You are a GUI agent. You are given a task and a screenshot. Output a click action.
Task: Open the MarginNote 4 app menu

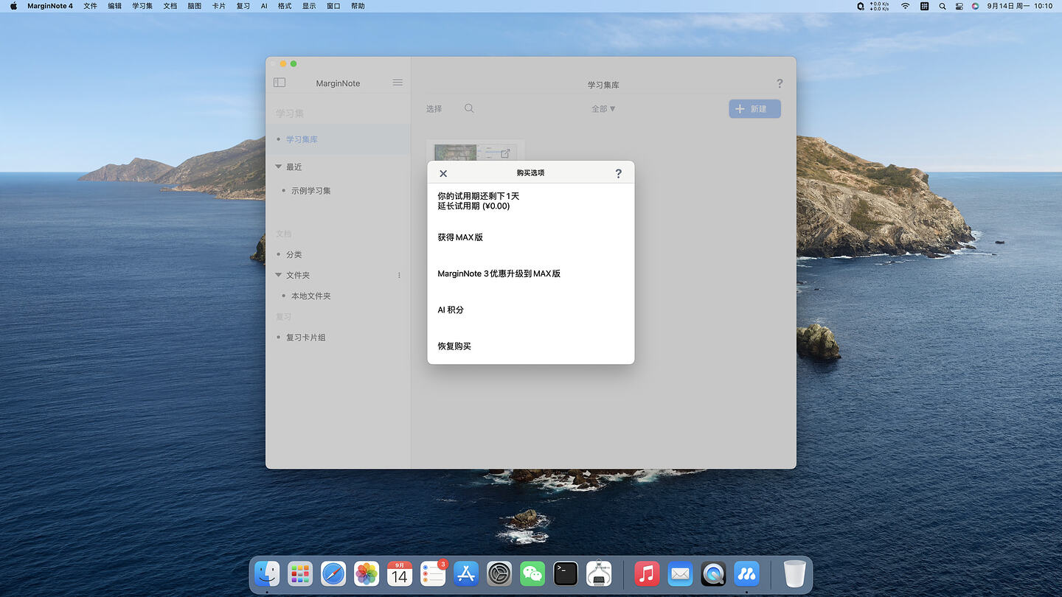(50, 6)
